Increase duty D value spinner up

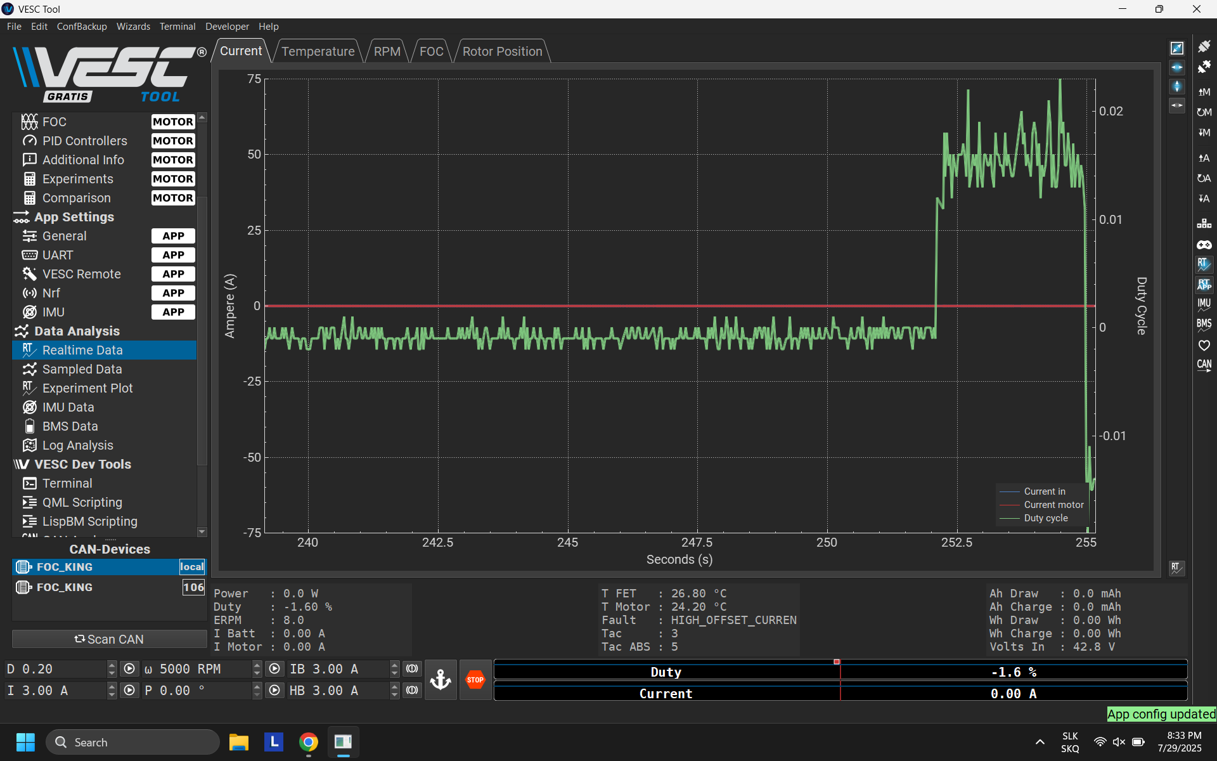click(x=112, y=665)
